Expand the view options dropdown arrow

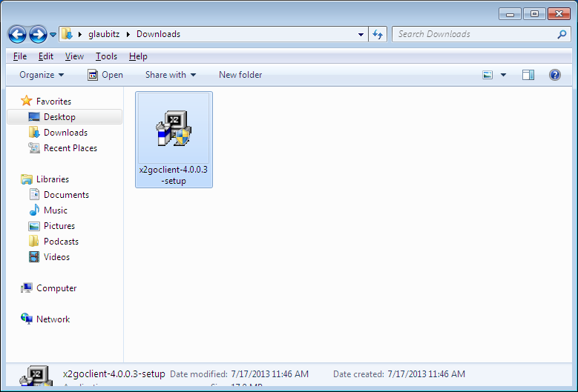tap(503, 75)
